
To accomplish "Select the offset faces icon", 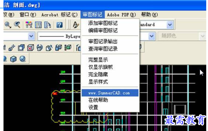I will point(21,48).
